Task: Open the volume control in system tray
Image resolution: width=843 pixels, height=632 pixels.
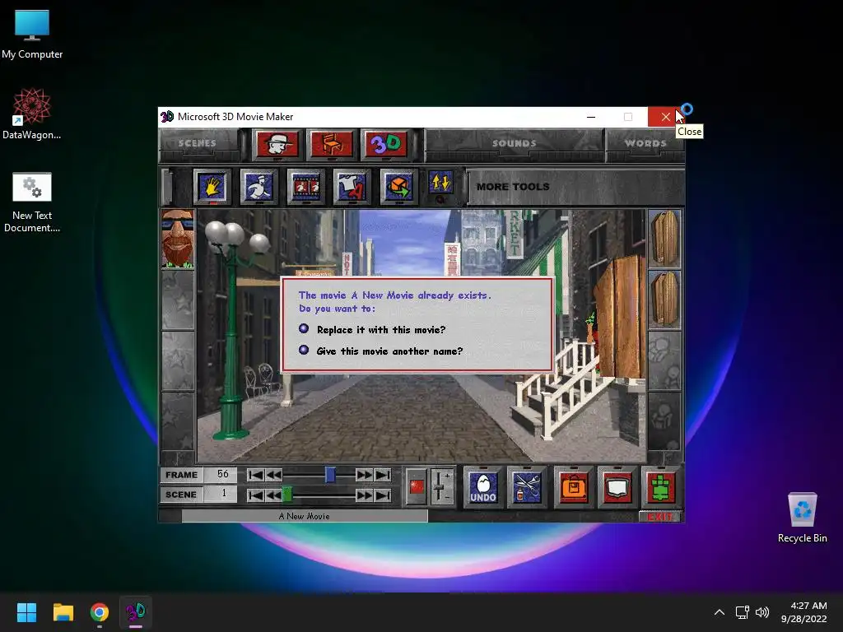Action: pos(761,612)
